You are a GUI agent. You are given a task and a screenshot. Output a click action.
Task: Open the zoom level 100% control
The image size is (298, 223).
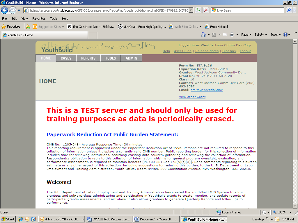click(x=283, y=212)
